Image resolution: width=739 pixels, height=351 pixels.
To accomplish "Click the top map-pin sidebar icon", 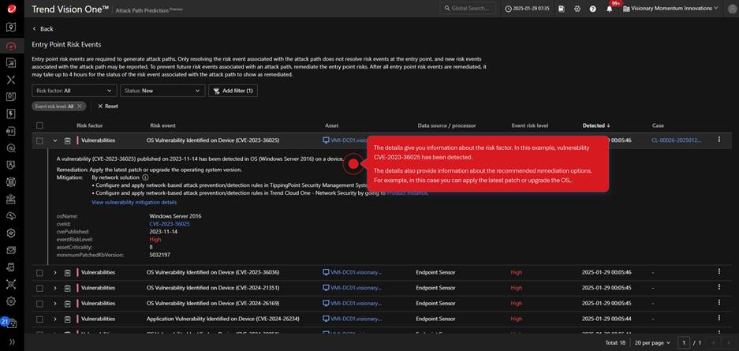I will click(x=11, y=28).
